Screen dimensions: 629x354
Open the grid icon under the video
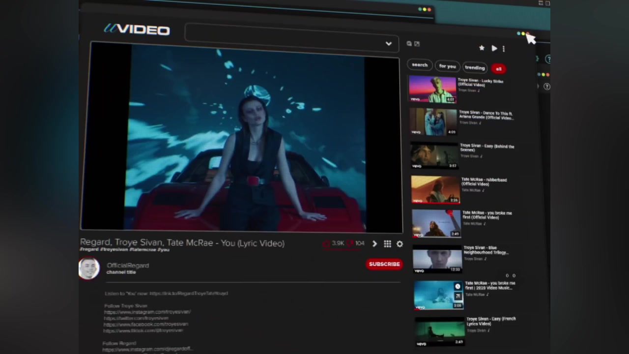387,244
